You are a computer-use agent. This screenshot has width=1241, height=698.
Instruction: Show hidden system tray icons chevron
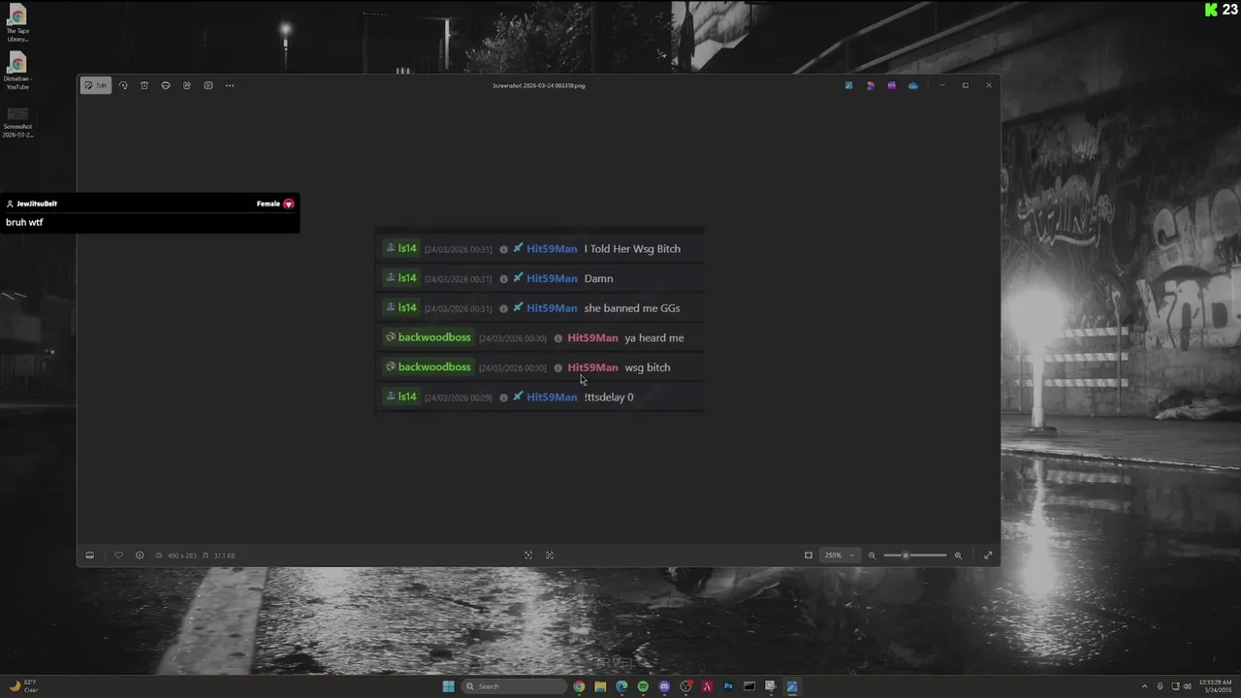coord(1144,686)
